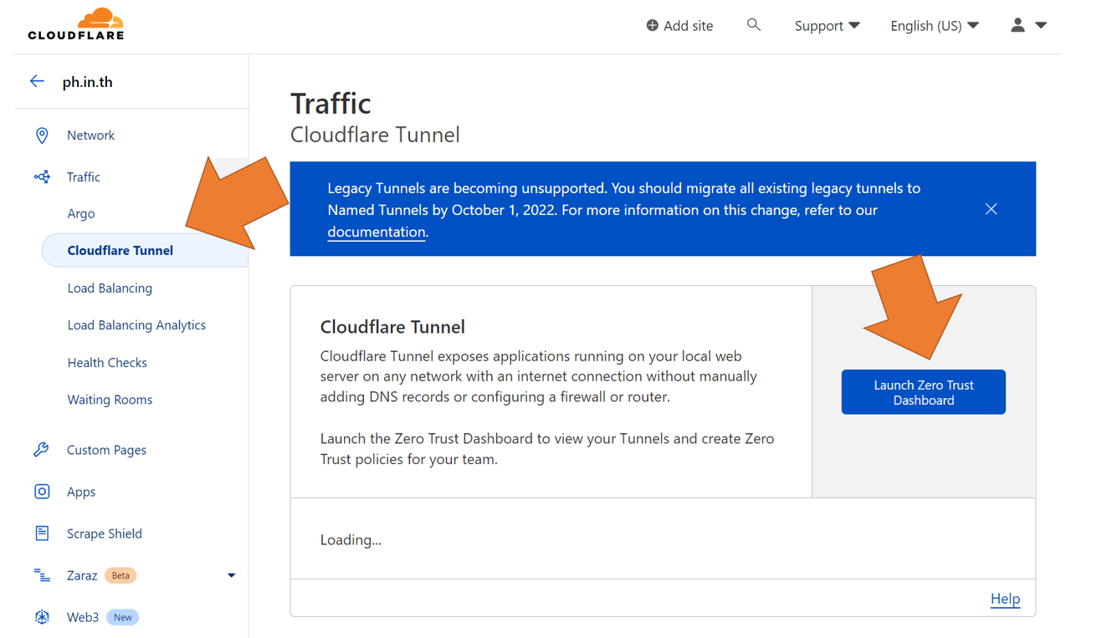The width and height of the screenshot is (1102, 638).
Task: Click the user account avatar icon
Action: click(1017, 25)
